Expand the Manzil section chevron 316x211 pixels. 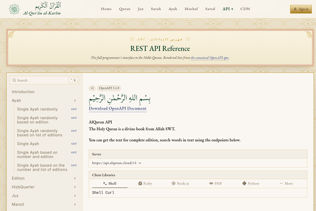click(x=75, y=204)
